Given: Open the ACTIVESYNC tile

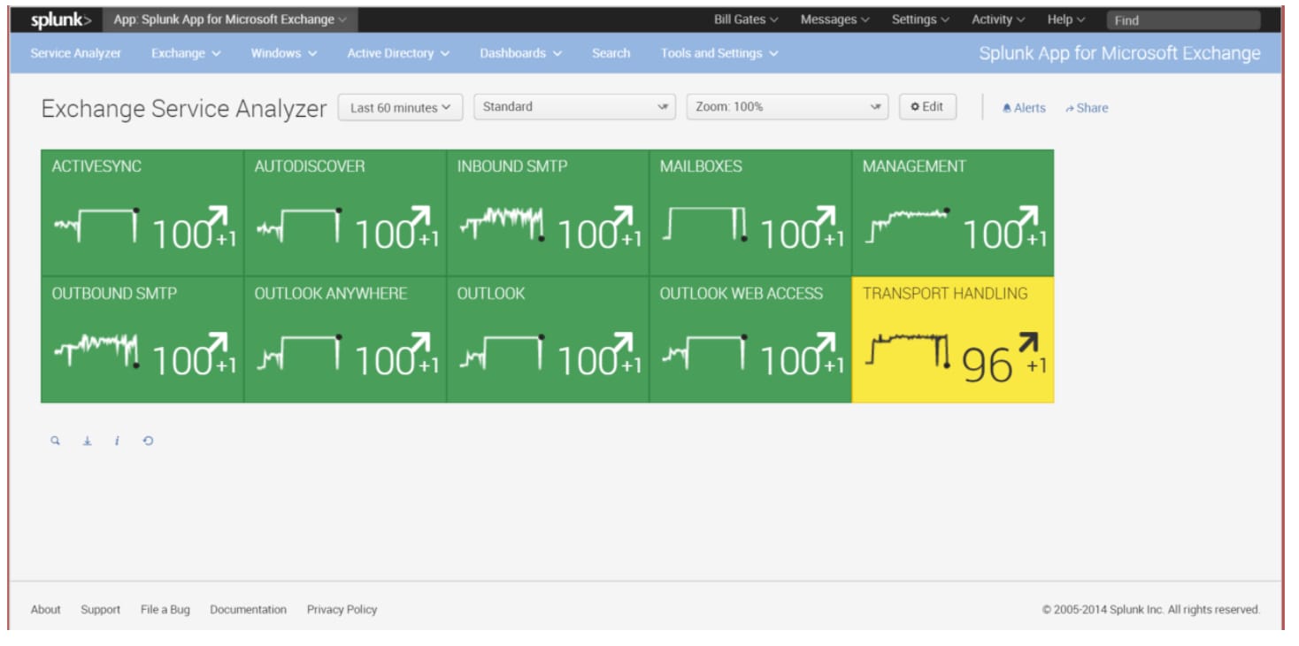Looking at the screenshot, I should click(x=142, y=213).
